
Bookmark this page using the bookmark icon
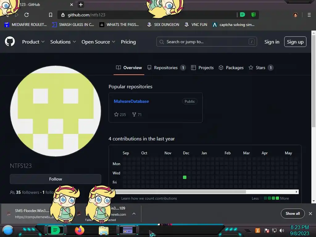click(51, 15)
